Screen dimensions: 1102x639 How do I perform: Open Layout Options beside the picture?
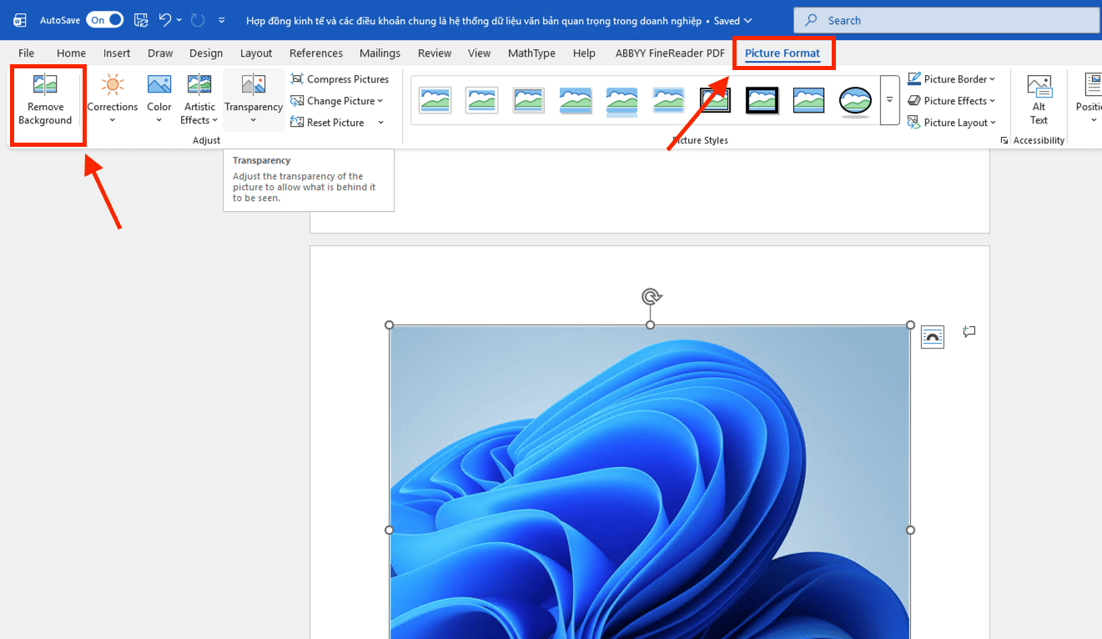(932, 337)
